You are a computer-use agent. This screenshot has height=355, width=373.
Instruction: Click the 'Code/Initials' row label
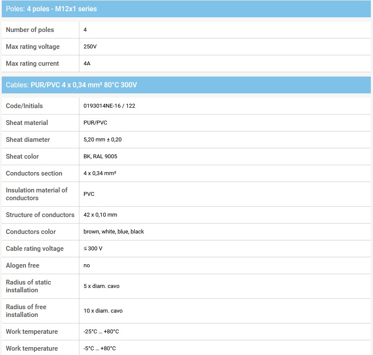point(24,106)
